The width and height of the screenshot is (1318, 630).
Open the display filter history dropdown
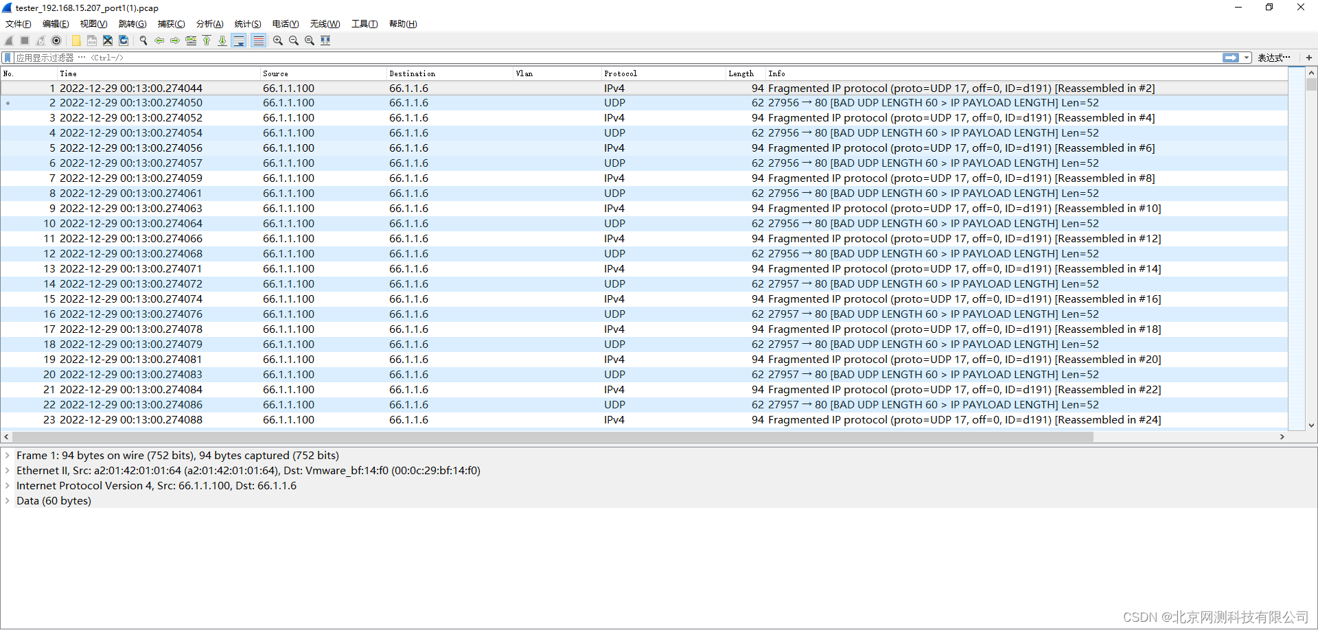tap(1247, 58)
